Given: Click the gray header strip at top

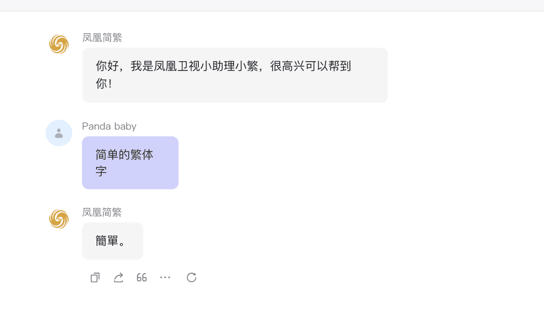Looking at the screenshot, I should tap(272, 5).
